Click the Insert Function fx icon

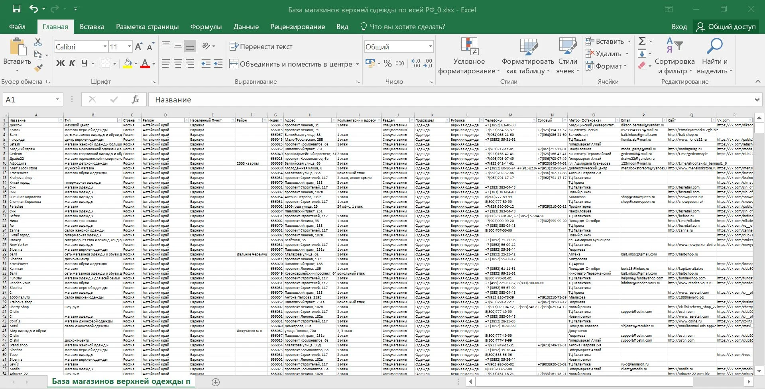click(x=135, y=100)
